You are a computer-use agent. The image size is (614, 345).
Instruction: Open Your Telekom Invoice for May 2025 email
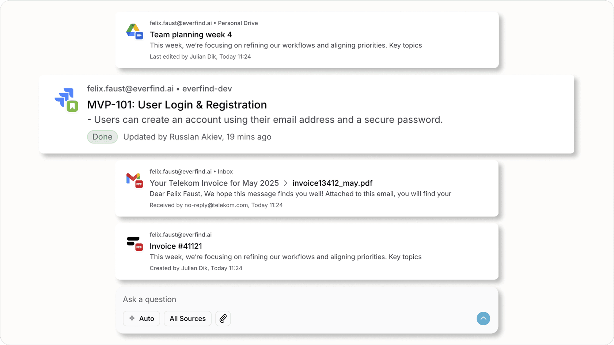click(x=214, y=183)
